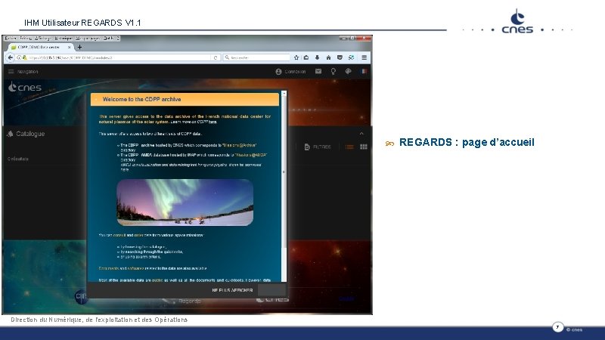Click the Regards logo in footer
Image resolution: width=605 pixels, height=340 pixels.
point(182,301)
